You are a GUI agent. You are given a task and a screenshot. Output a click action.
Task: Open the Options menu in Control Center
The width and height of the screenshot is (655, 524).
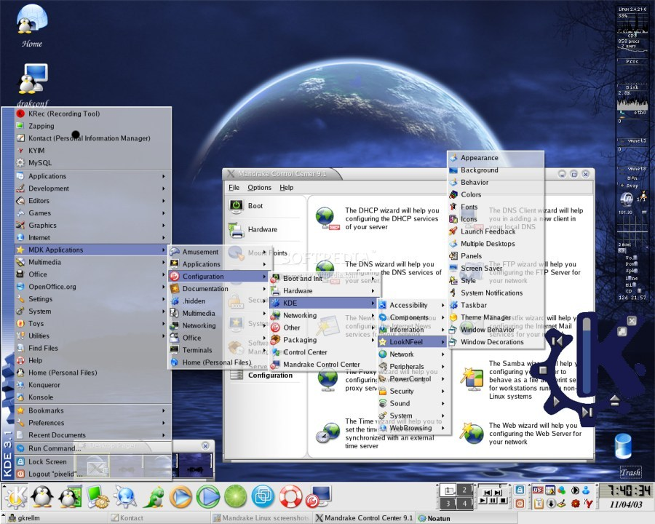click(x=259, y=187)
